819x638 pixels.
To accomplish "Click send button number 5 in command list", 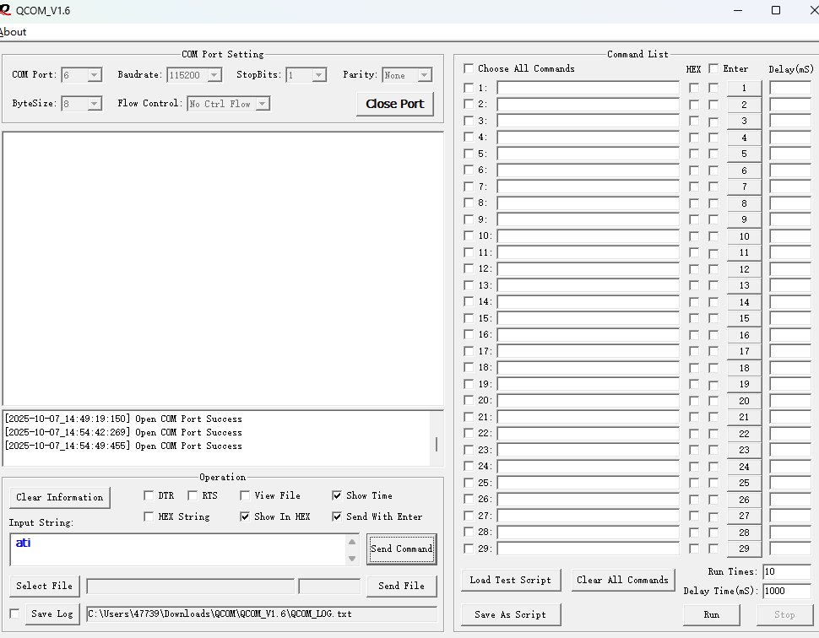I will pos(744,154).
